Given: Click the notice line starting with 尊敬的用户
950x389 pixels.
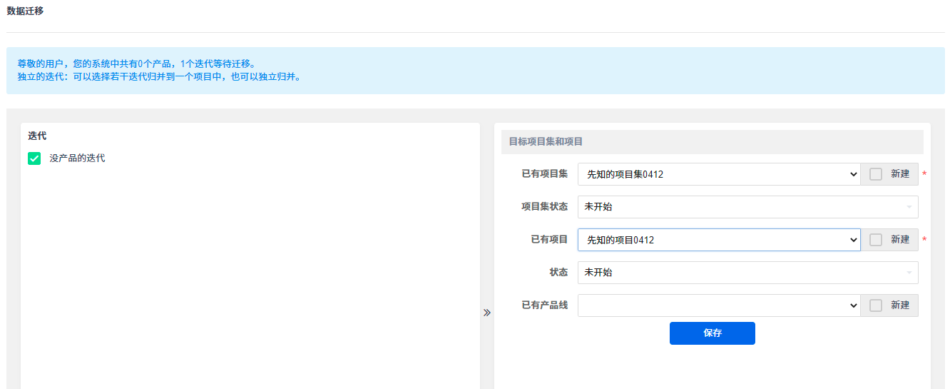Looking at the screenshot, I should pyautogui.click(x=136, y=64).
